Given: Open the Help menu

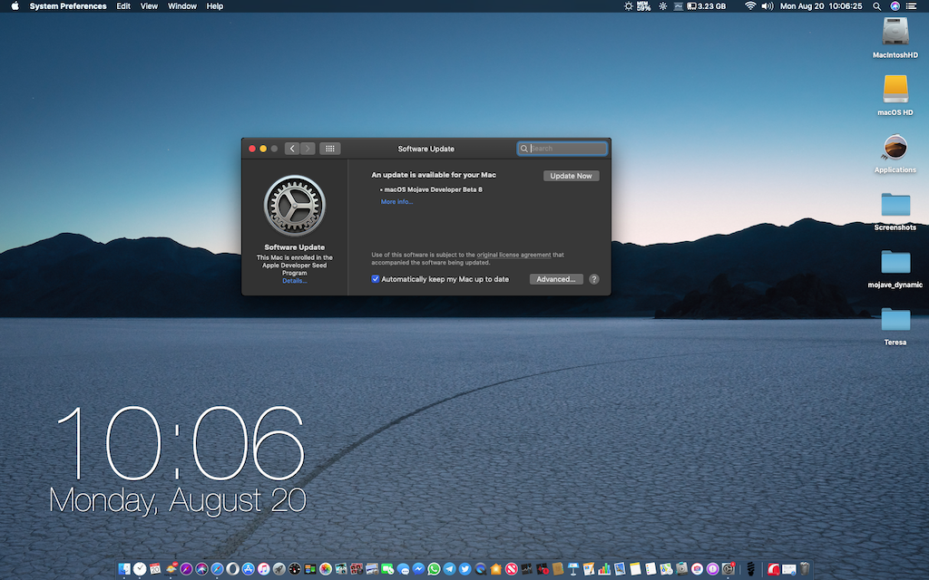Looking at the screenshot, I should (x=214, y=6).
